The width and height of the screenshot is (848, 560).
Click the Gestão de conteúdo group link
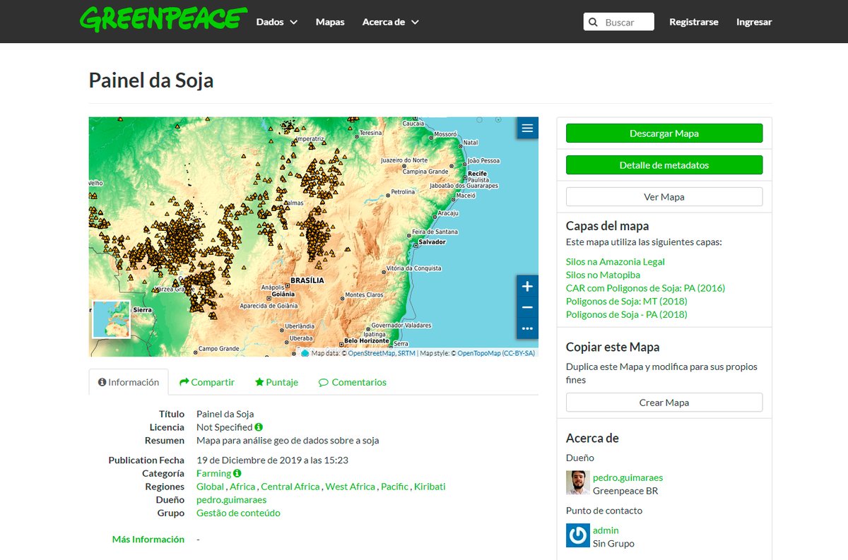pyautogui.click(x=238, y=513)
